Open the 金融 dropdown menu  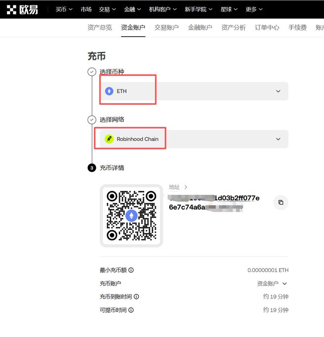click(x=133, y=9)
